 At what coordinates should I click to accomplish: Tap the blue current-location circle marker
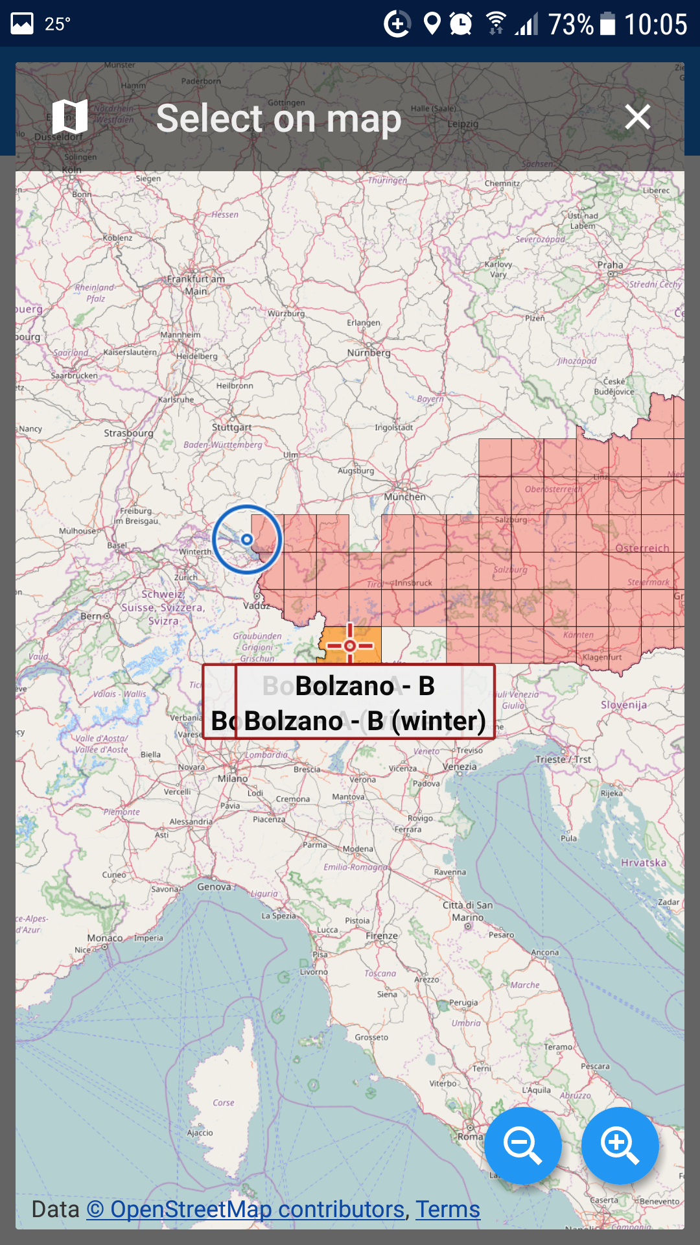coord(247,539)
